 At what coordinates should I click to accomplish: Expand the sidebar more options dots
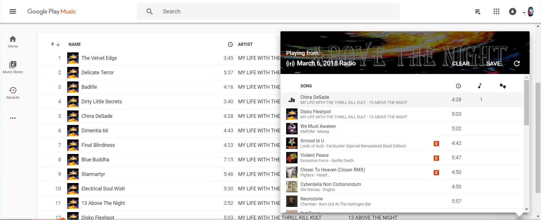[x=13, y=118]
